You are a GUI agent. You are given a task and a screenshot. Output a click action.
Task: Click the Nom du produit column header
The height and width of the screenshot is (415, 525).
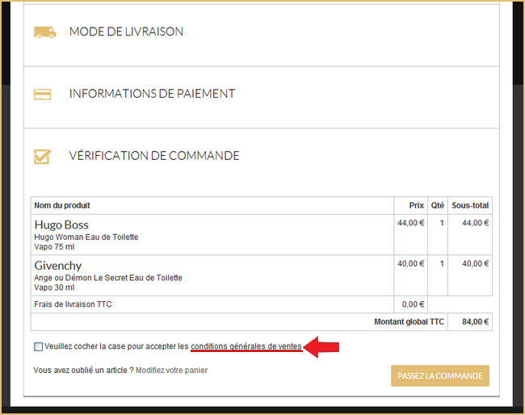coord(62,206)
